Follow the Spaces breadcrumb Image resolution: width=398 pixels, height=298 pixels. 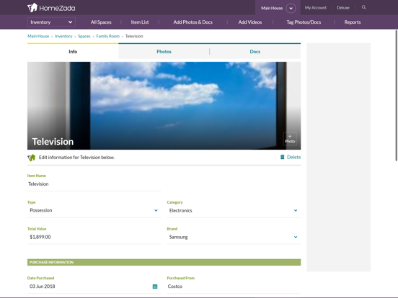pyautogui.click(x=84, y=36)
